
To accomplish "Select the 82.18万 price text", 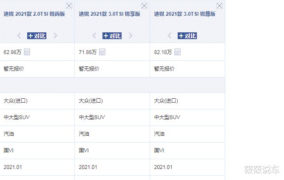I will pyautogui.click(x=163, y=52).
